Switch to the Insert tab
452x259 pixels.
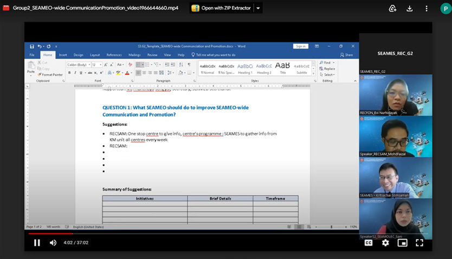pyautogui.click(x=63, y=55)
